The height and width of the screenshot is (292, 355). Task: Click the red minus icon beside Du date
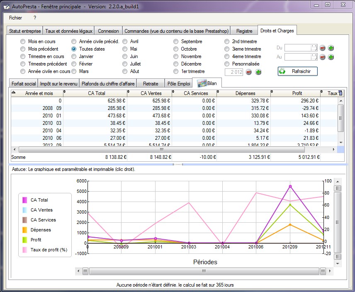(323, 48)
